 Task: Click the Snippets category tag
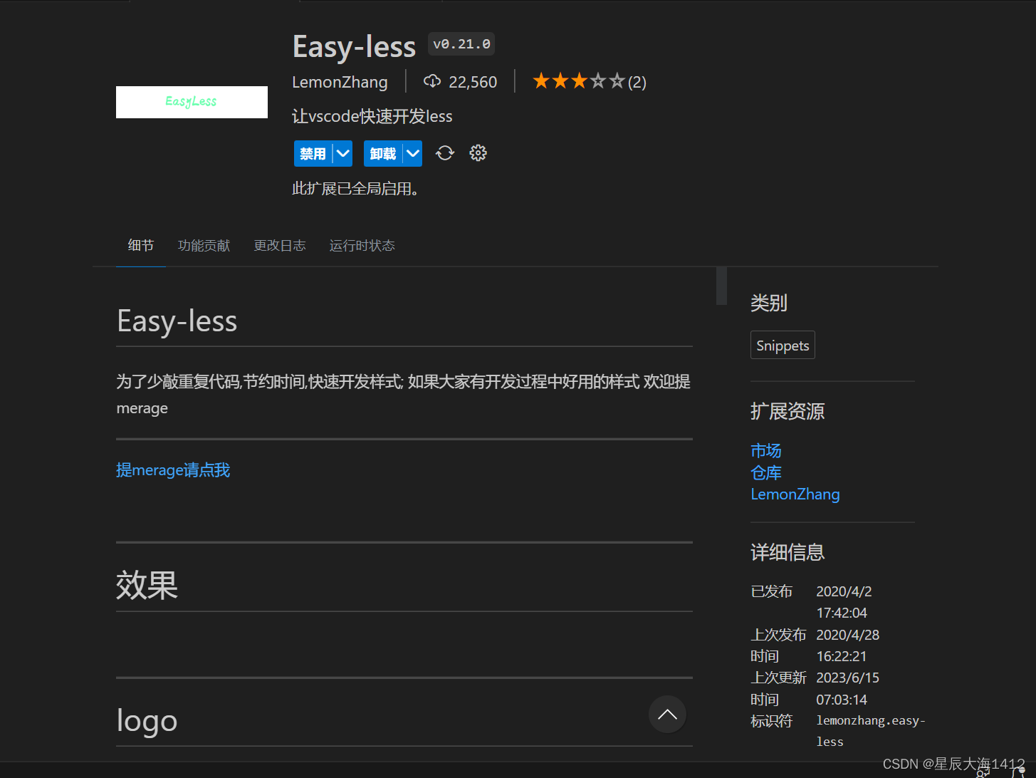[x=783, y=345]
